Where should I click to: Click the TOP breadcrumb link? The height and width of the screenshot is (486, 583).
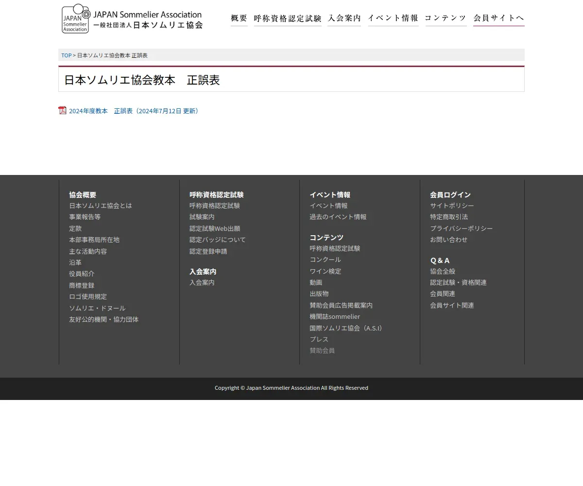pyautogui.click(x=66, y=55)
